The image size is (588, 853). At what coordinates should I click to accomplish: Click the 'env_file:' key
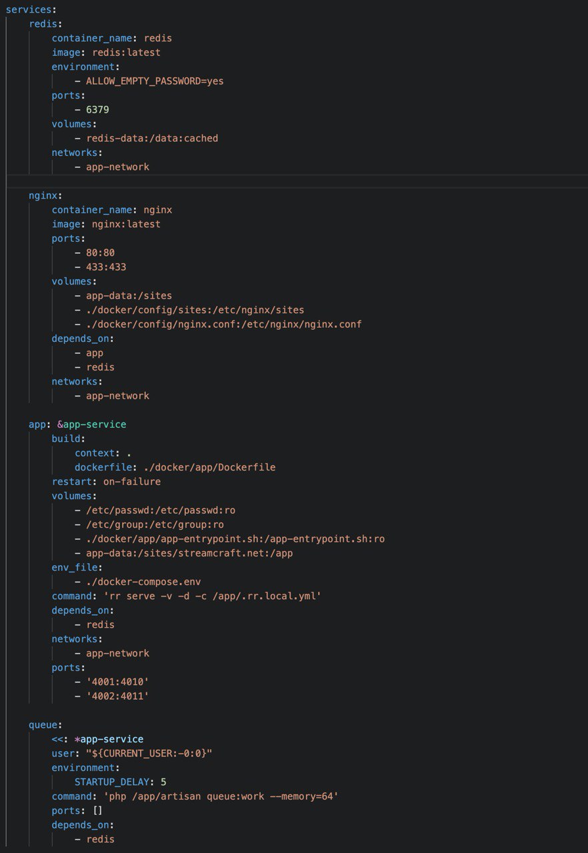click(77, 567)
